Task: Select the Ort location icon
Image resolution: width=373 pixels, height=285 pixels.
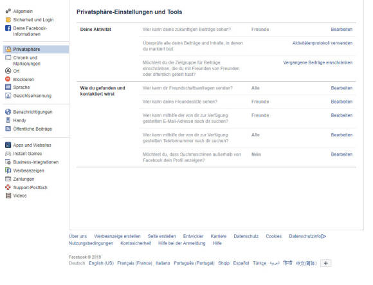Action: (8, 71)
